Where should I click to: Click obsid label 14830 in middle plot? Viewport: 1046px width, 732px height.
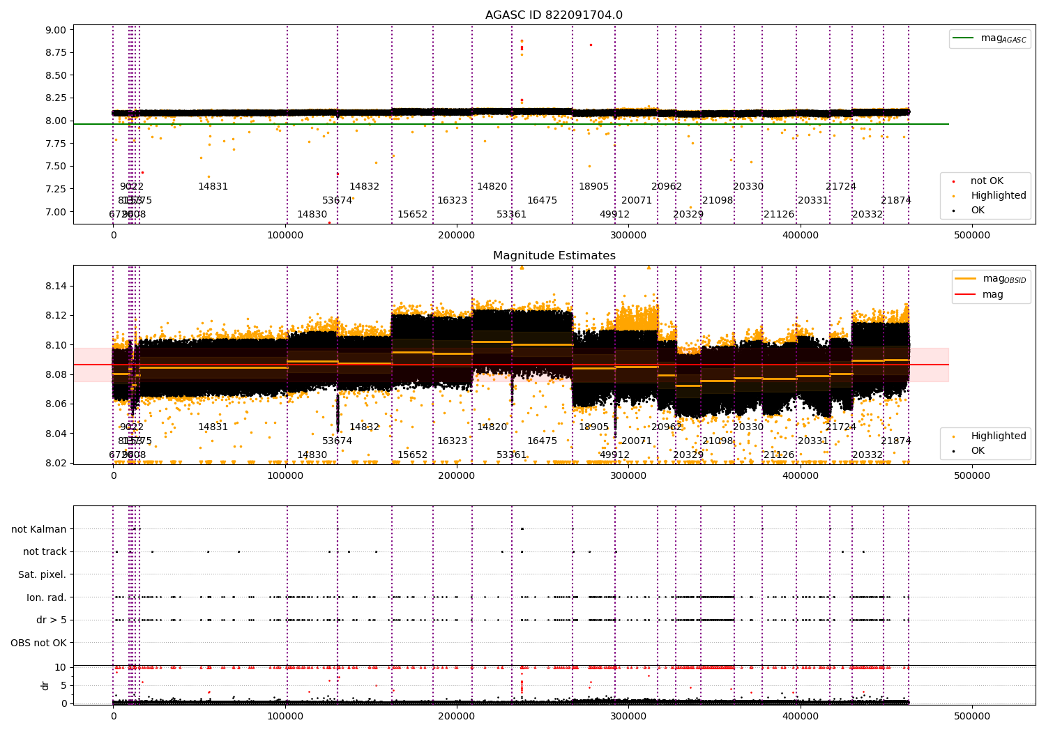312,455
